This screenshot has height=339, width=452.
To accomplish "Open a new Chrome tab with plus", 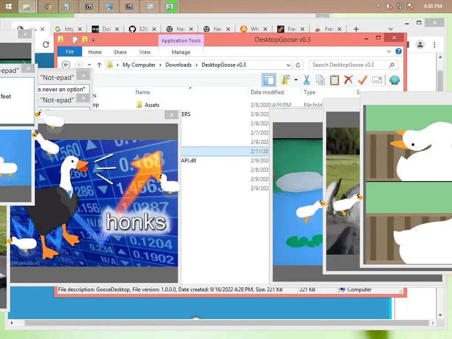I will [x=356, y=29].
